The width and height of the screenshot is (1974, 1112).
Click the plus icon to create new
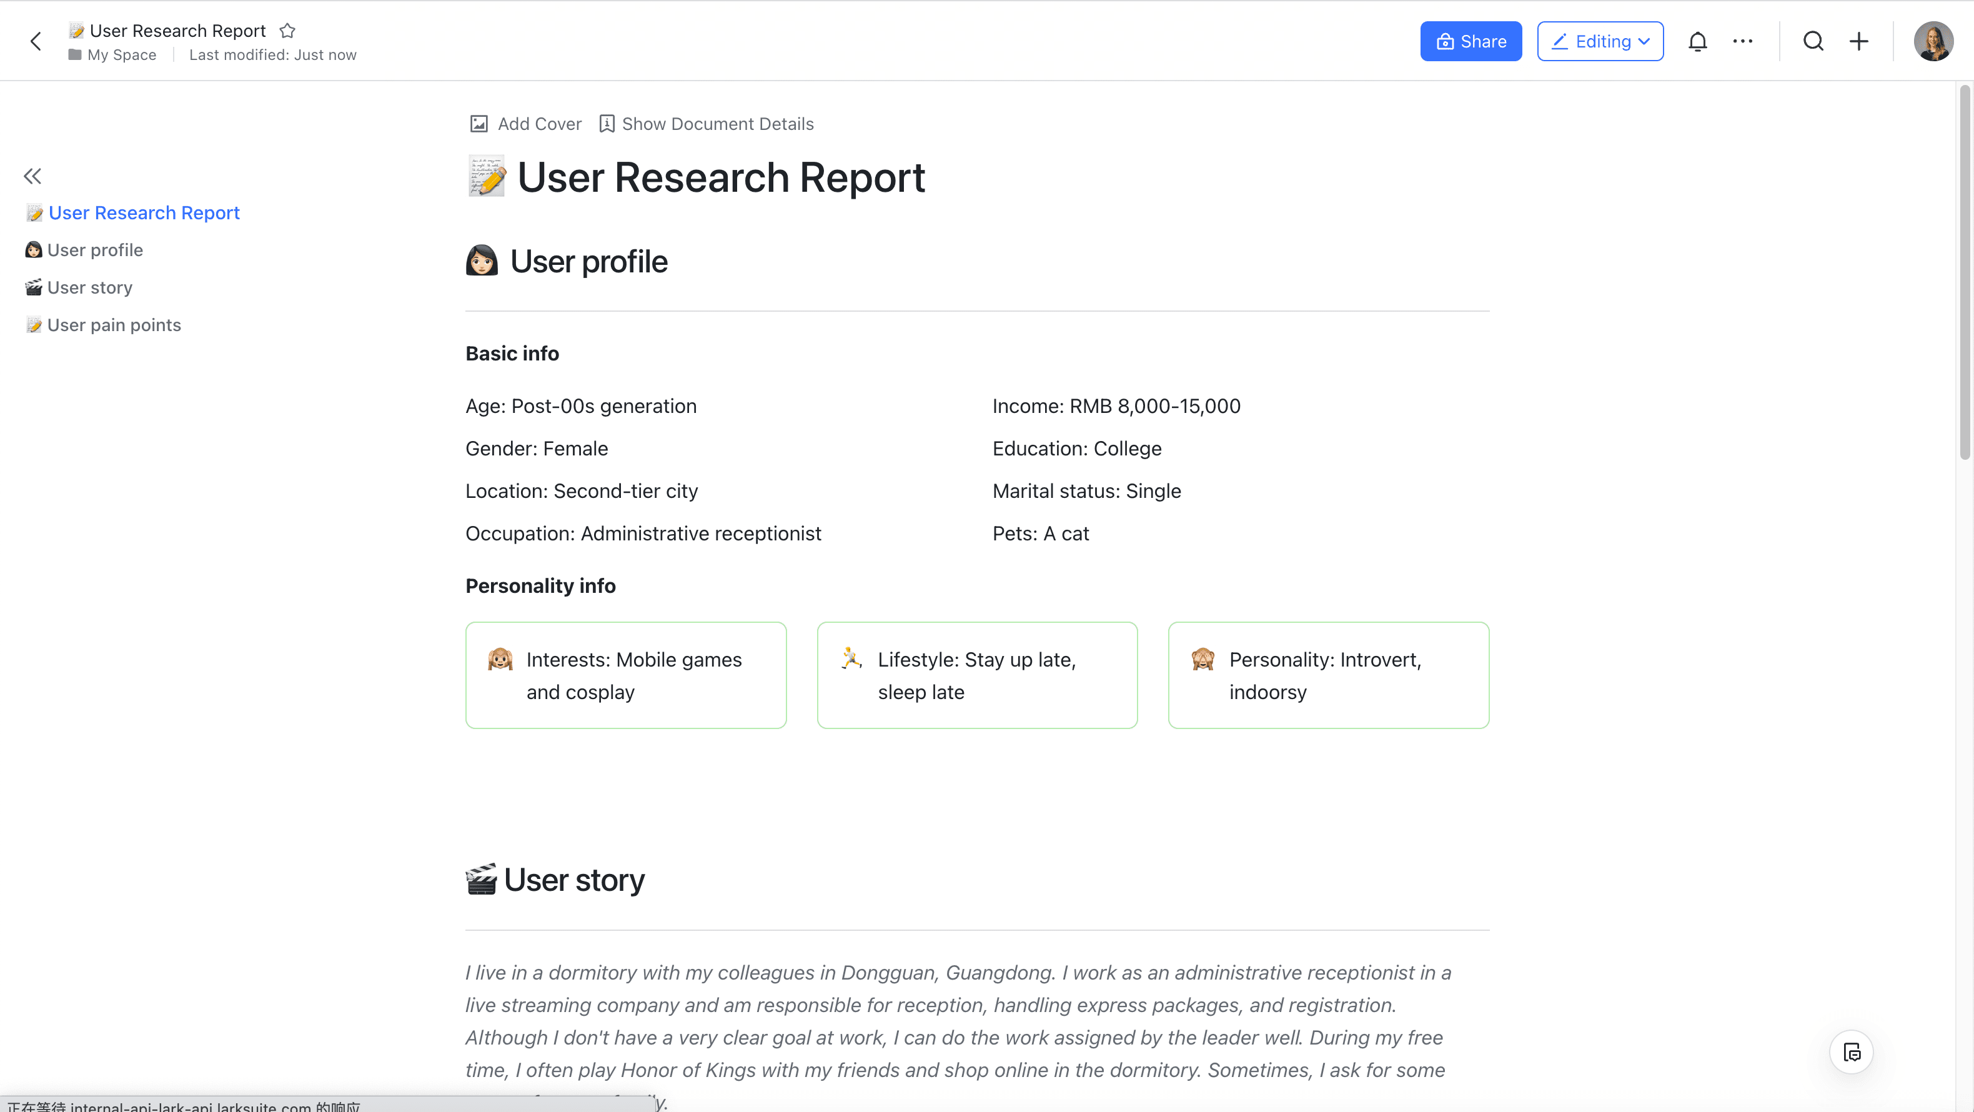point(1859,41)
